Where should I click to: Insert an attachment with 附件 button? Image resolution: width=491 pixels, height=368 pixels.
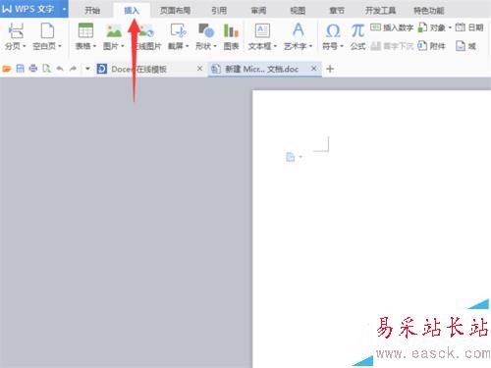(x=432, y=46)
